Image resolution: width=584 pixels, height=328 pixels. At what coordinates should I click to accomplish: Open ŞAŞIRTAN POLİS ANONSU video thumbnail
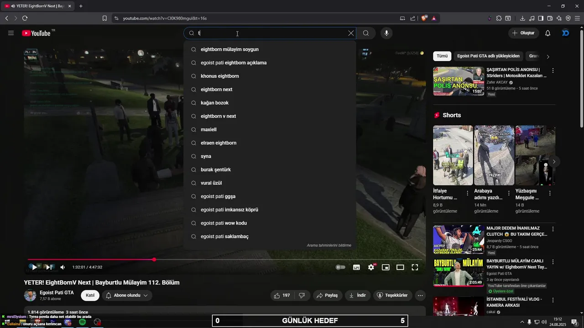(x=459, y=81)
